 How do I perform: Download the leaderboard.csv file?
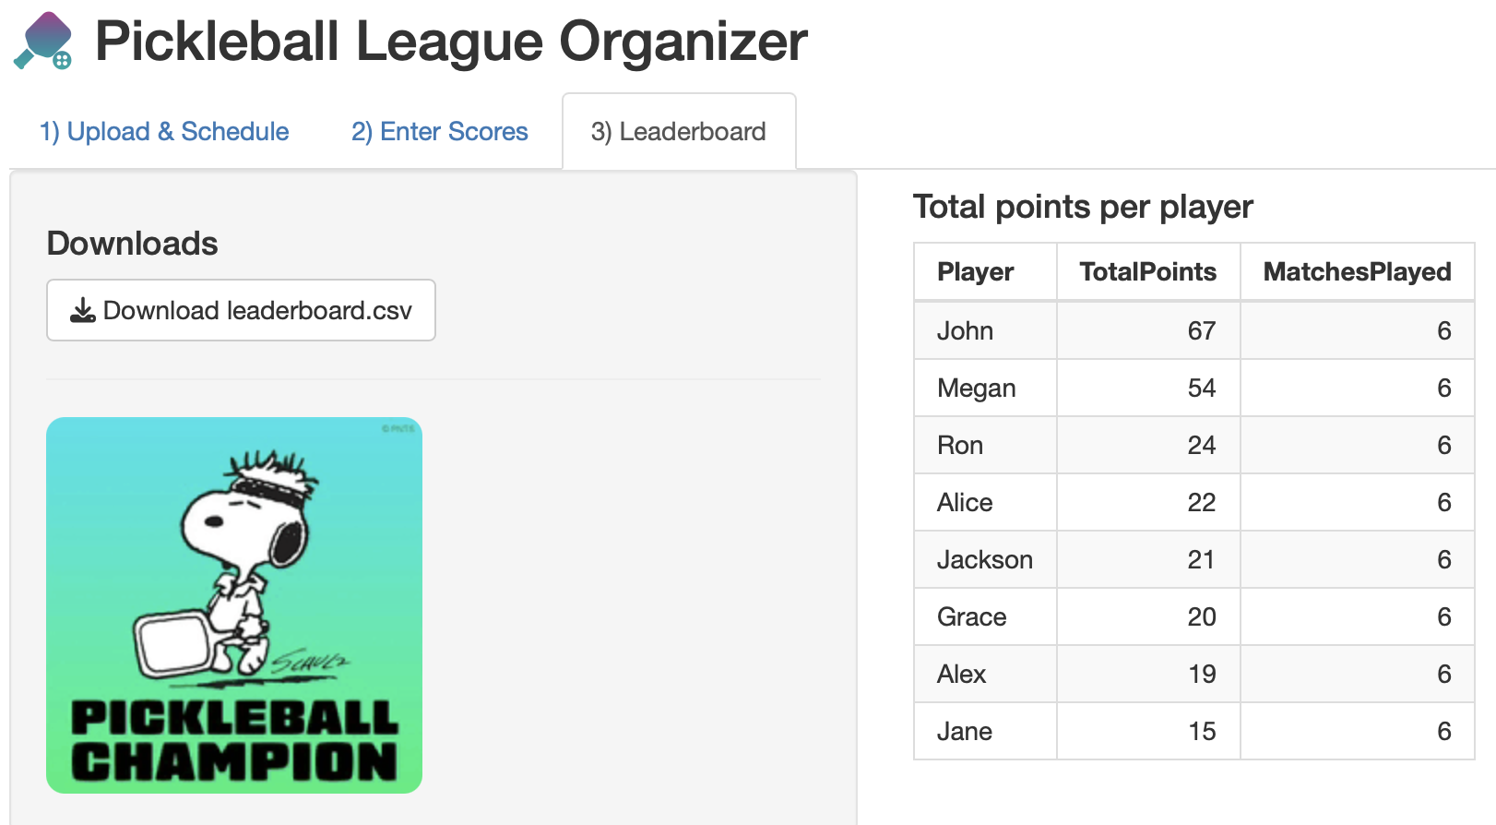tap(241, 310)
